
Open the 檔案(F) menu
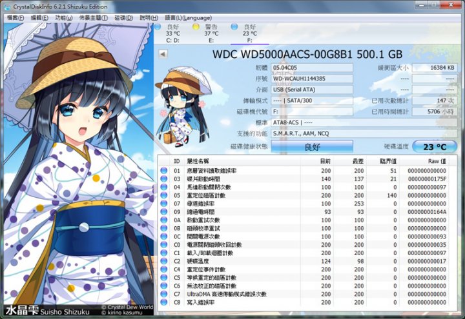(x=15, y=18)
